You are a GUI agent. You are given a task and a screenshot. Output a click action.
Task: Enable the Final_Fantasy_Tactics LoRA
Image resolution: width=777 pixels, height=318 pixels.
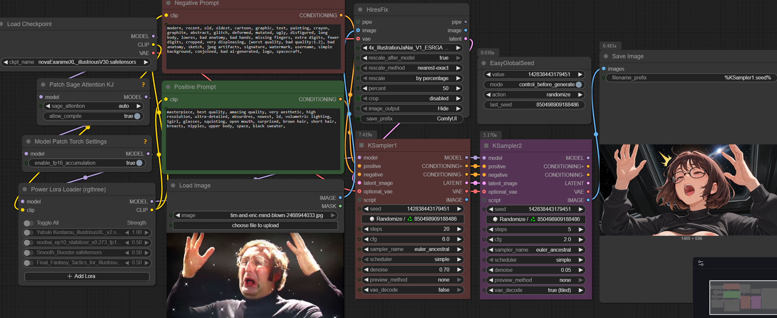pyautogui.click(x=28, y=263)
